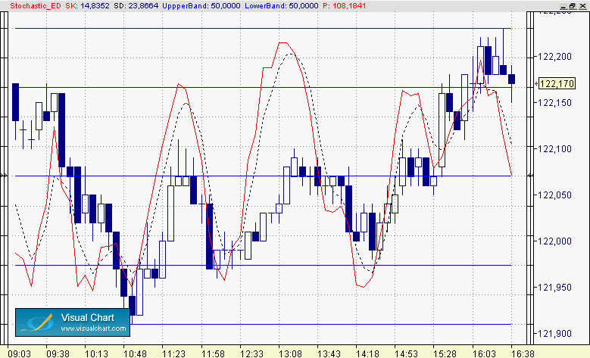Click the 'Stochastic_ED' indicator name
The image size is (590, 358).
click(36, 6)
